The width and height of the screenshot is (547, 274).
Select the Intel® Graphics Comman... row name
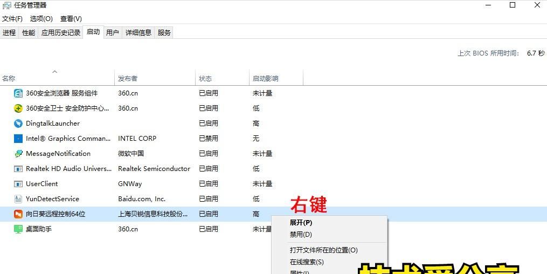(68, 139)
